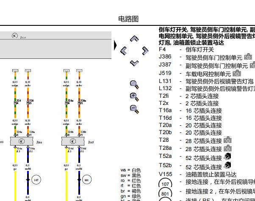The image size is (255, 201).
Task: Click the black triangle panel expander
Action: tap(115, 45)
